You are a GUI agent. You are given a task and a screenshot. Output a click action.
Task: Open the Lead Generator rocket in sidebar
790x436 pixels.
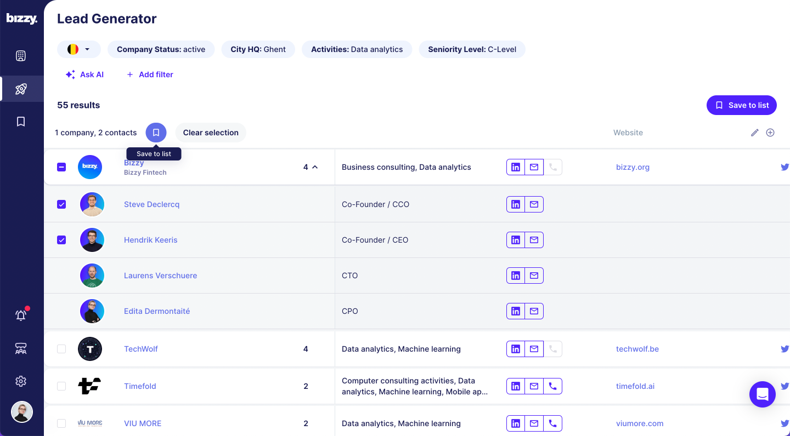tap(21, 89)
